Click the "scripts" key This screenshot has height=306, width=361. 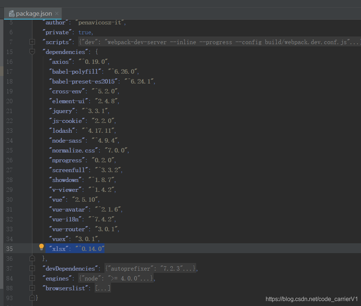pos(57,42)
